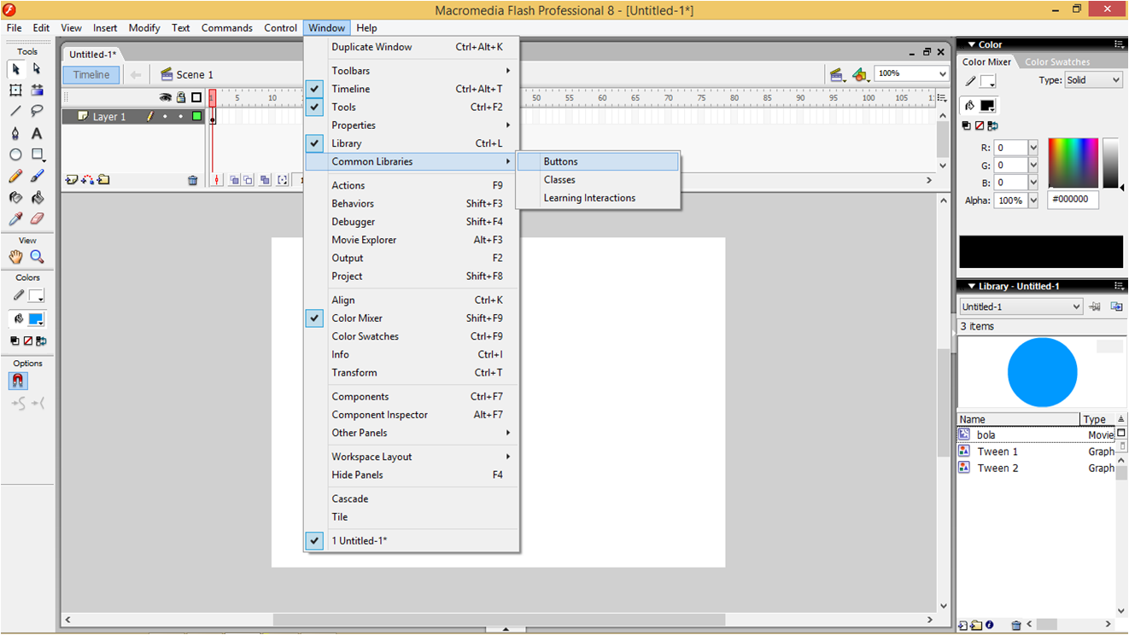Image resolution: width=1129 pixels, height=635 pixels.
Task: Select the Selection arrow tool
Action: (15, 68)
